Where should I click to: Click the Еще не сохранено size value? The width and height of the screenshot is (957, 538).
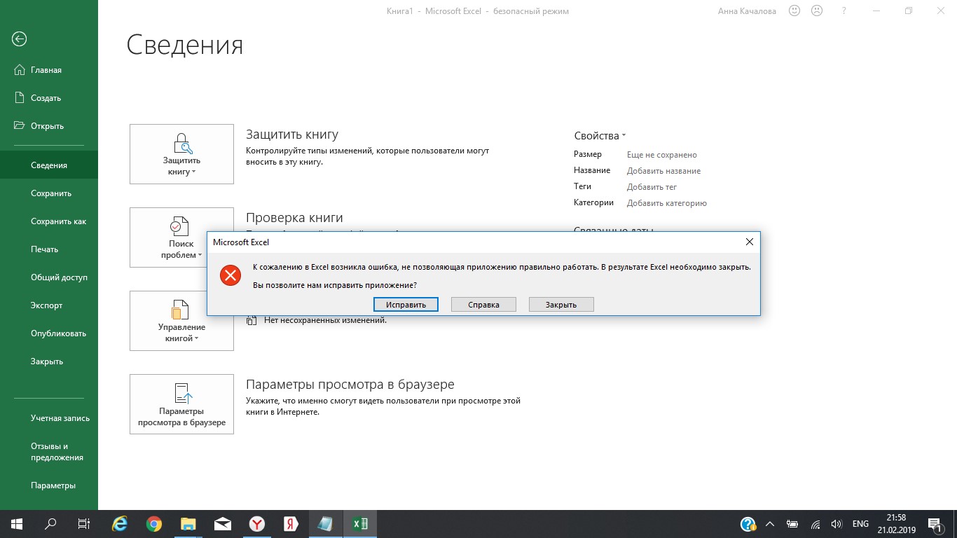pyautogui.click(x=662, y=155)
